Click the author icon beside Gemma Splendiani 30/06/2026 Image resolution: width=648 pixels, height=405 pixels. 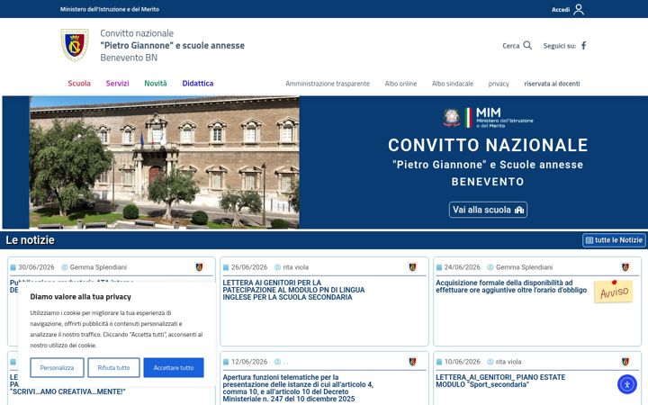tap(65, 267)
